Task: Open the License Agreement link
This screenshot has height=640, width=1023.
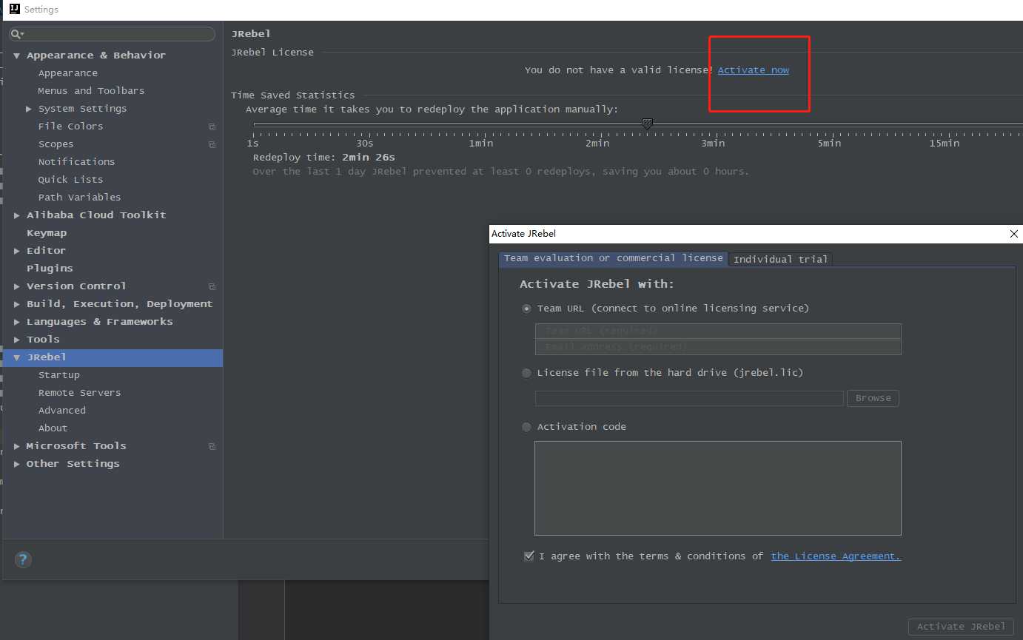Action: [836, 556]
